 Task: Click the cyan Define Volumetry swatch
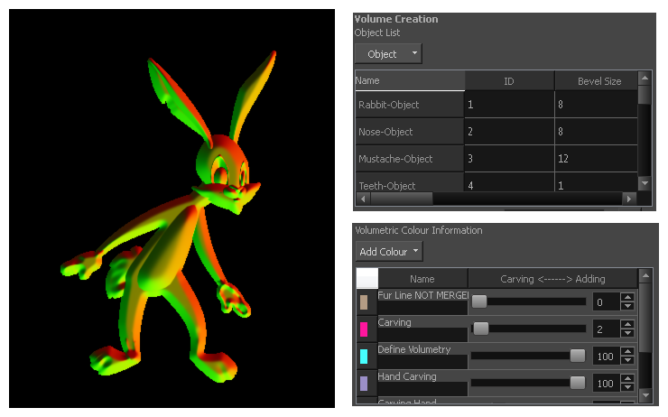coord(364,357)
